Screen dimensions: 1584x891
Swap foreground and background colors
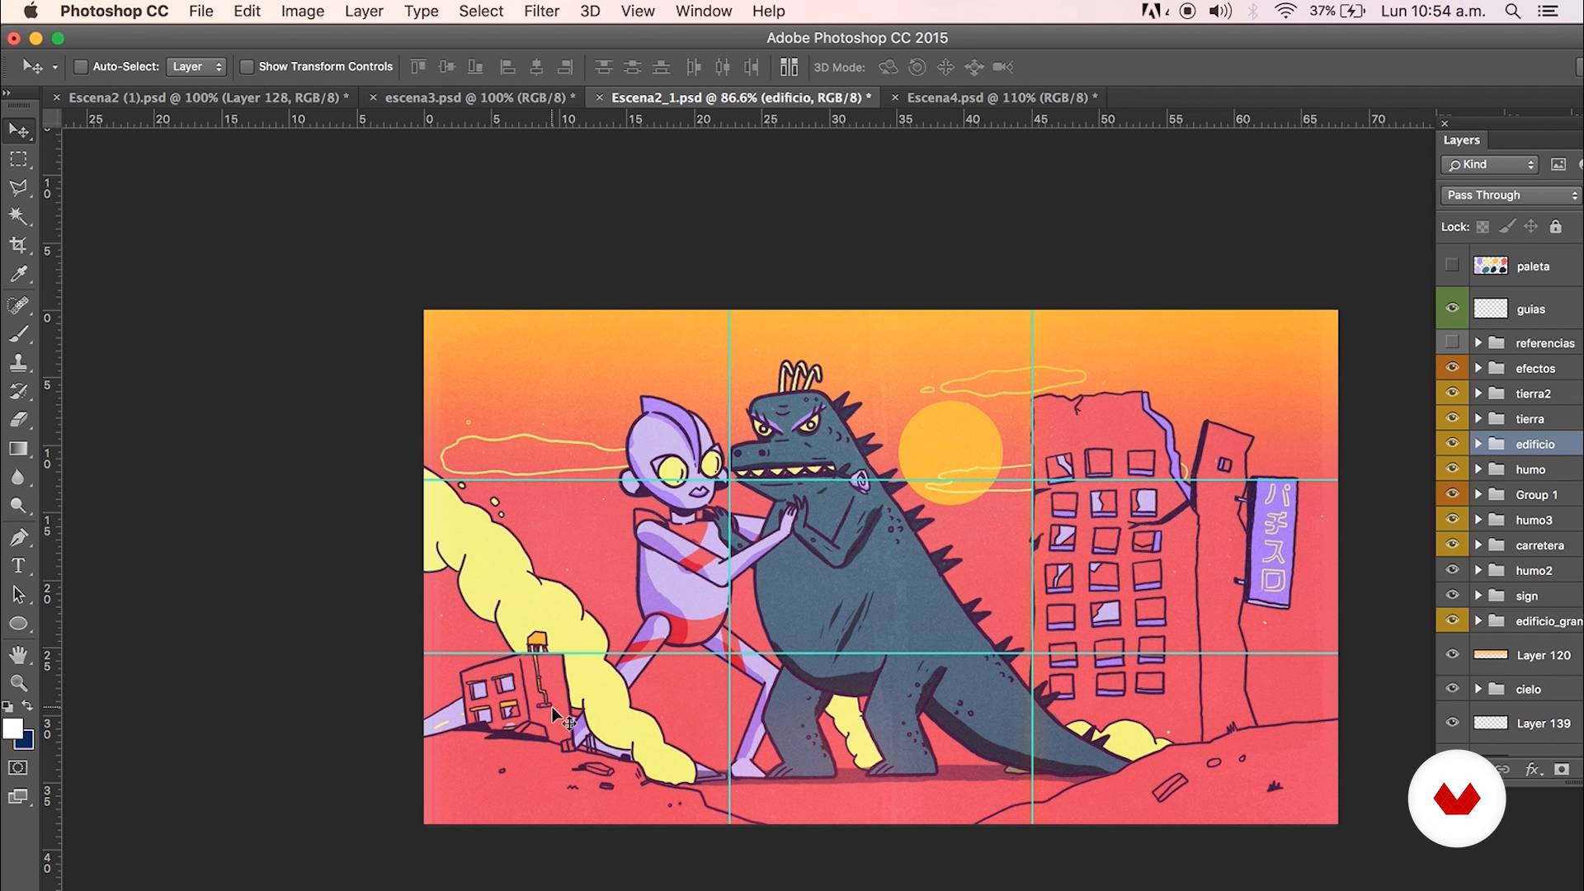click(x=27, y=706)
